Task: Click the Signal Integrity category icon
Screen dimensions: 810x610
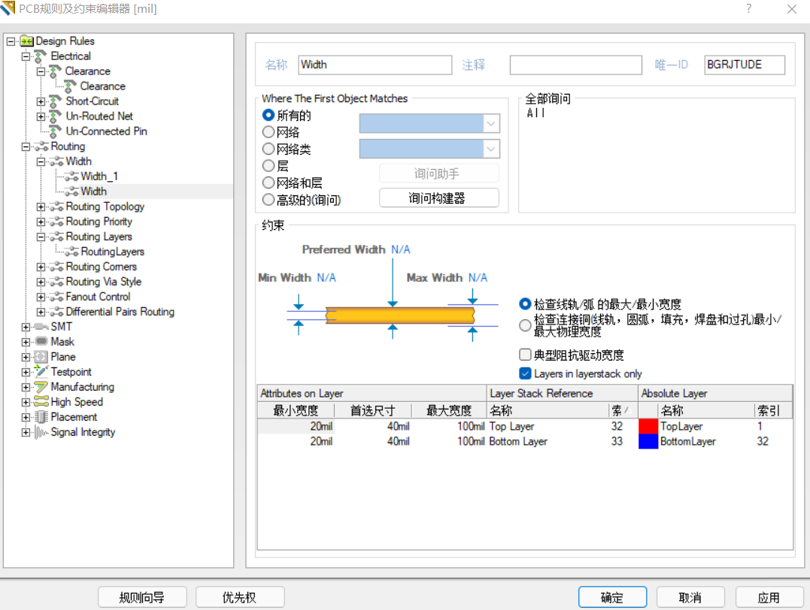Action: click(39, 432)
